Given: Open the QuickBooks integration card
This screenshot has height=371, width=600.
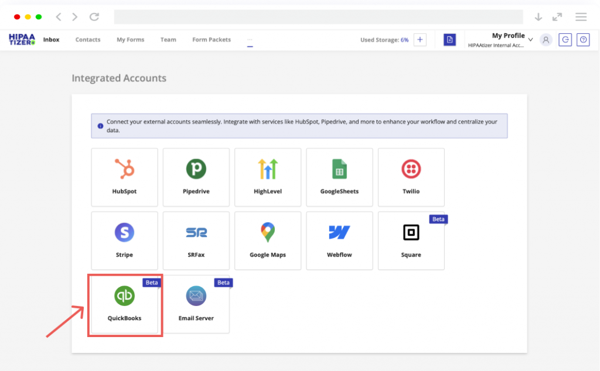Looking at the screenshot, I should click(x=124, y=304).
